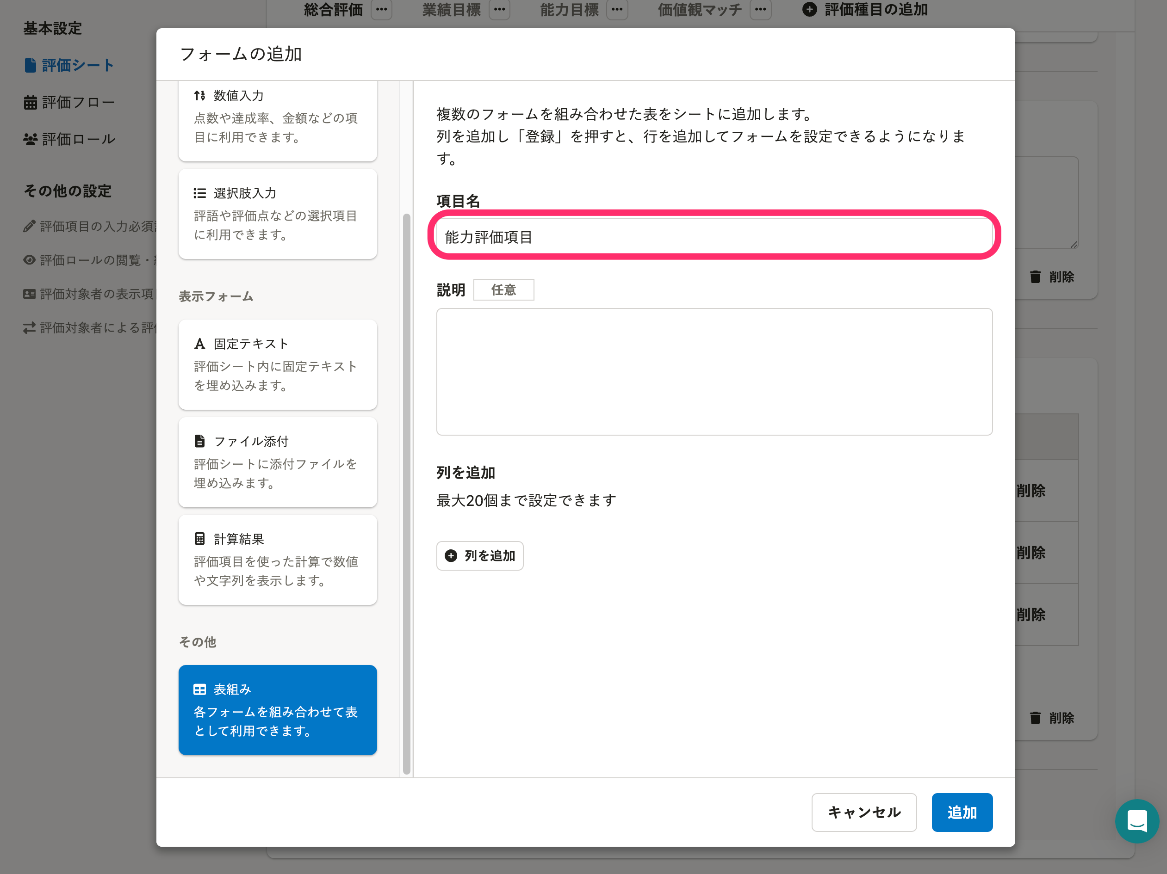The width and height of the screenshot is (1167, 874).
Task: Choose the 固定テキスト form card
Action: 278,365
